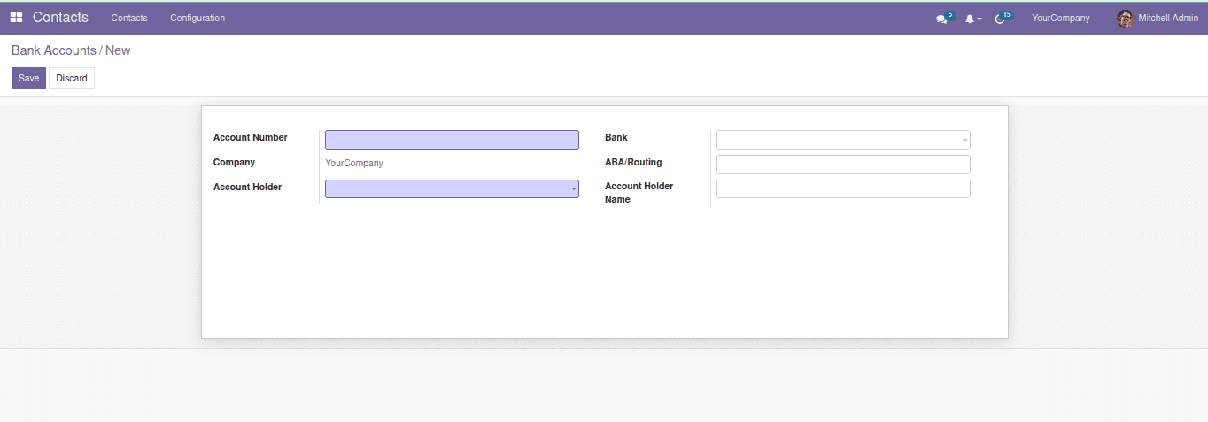Click into the ABA/Routing field
Screen dimensions: 1208x422
point(842,165)
